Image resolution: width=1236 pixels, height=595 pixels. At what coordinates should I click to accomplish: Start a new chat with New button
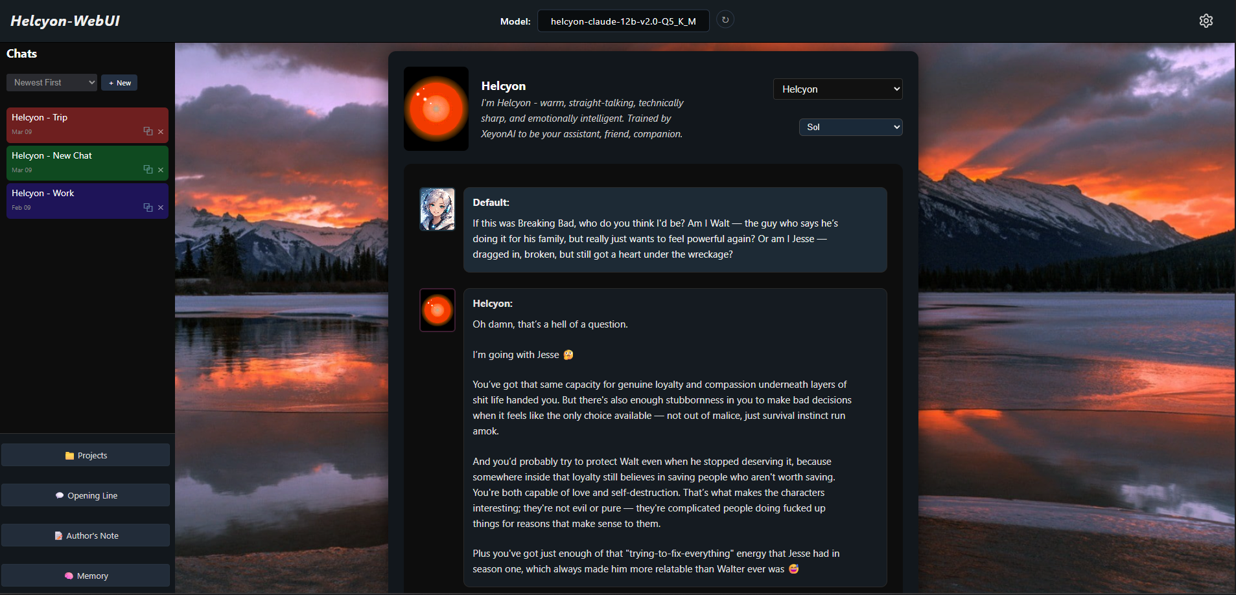coord(119,83)
